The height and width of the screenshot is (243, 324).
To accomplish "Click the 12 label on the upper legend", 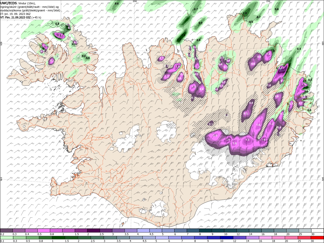I will (x=238, y=234).
